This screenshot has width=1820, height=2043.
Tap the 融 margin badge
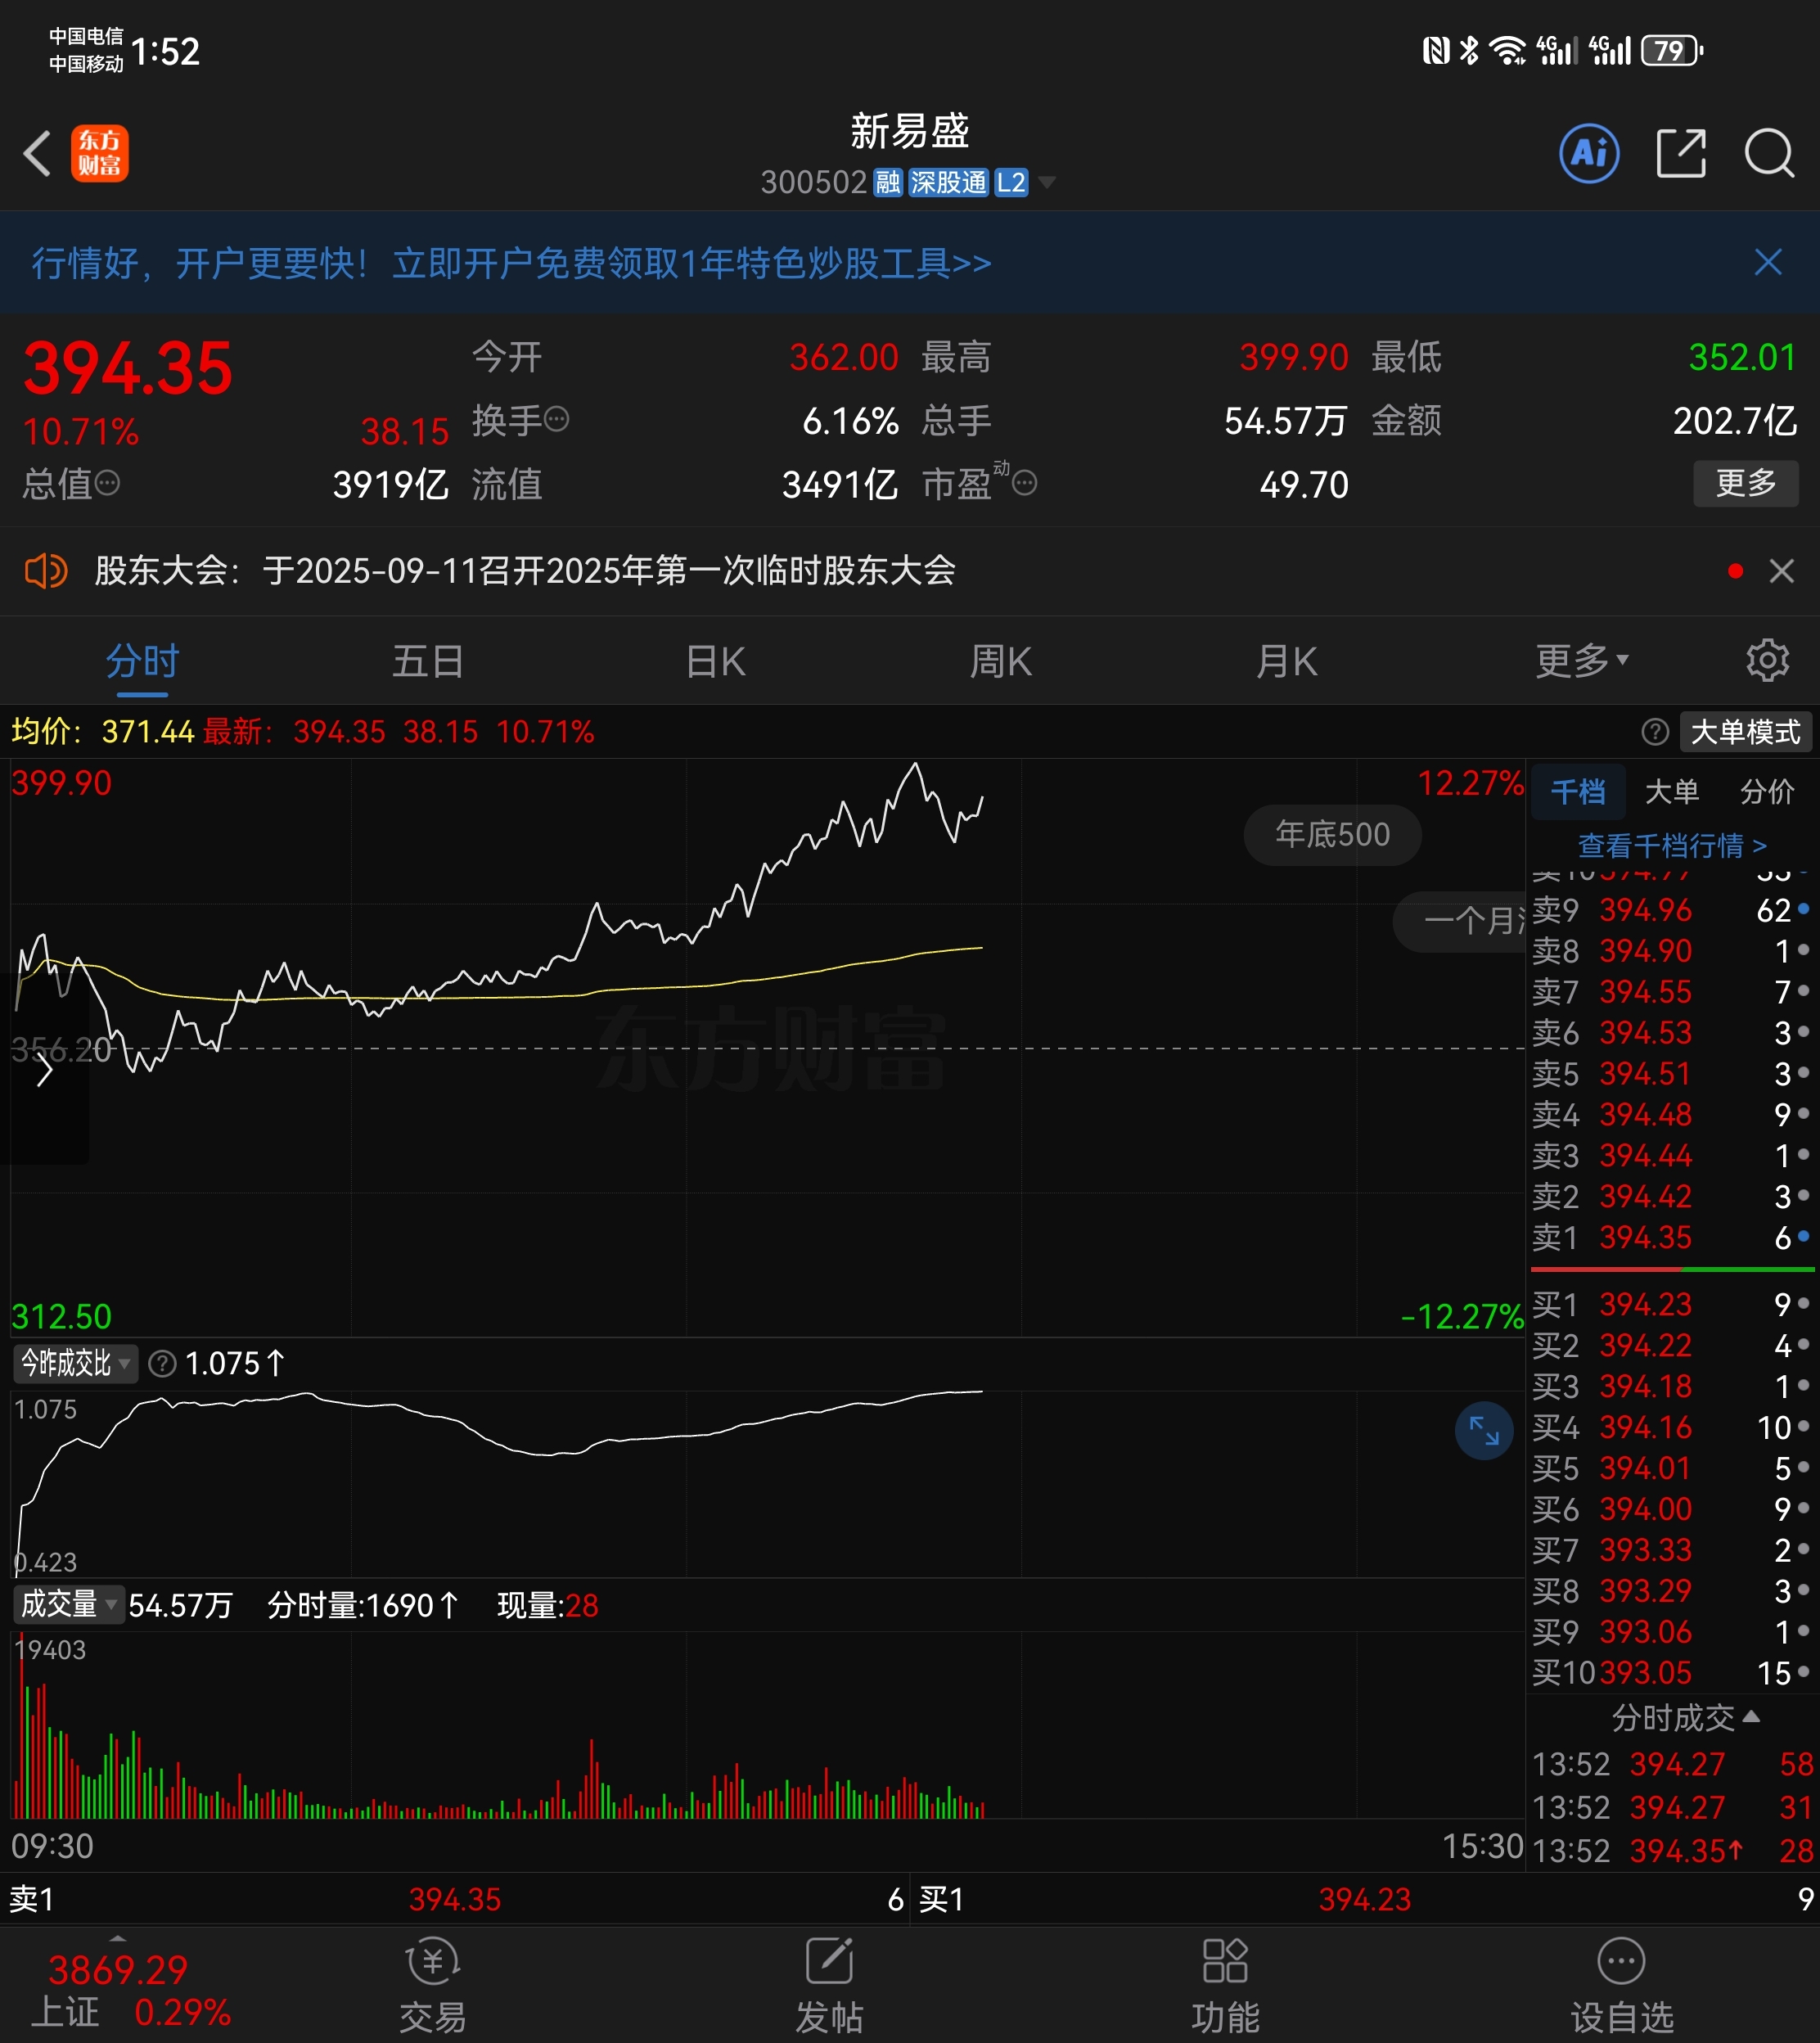tap(888, 182)
